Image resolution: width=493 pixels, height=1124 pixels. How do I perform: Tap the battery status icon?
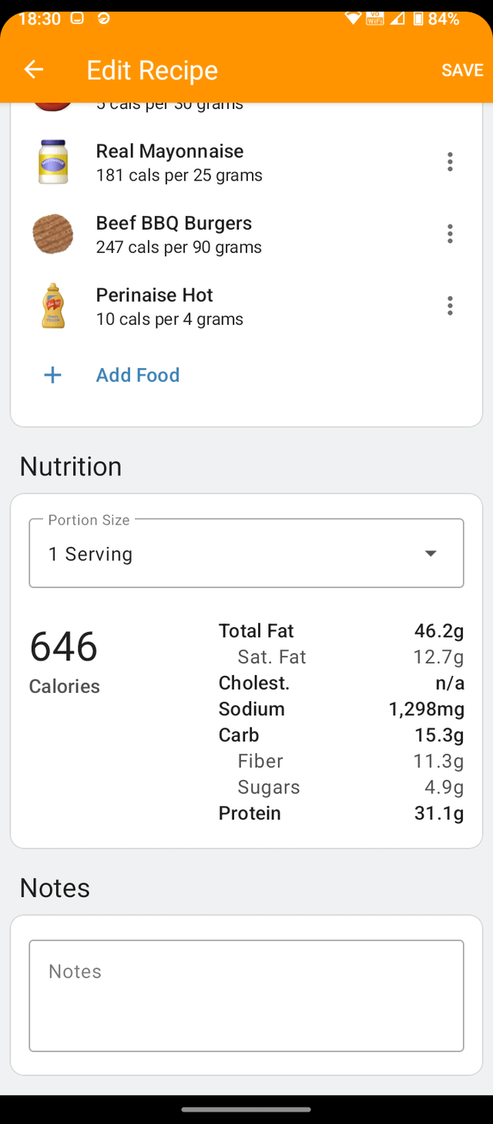point(418,19)
